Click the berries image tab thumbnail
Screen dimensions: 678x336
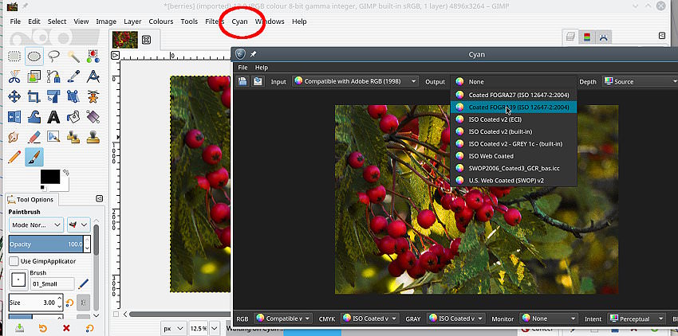(x=125, y=39)
